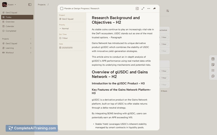The height and width of the screenshot is (135, 217).
Task: Open the checklist icon in right dock
Action: tap(213, 70)
